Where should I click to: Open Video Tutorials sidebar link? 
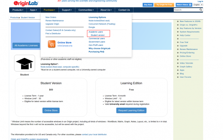tap(186, 63)
